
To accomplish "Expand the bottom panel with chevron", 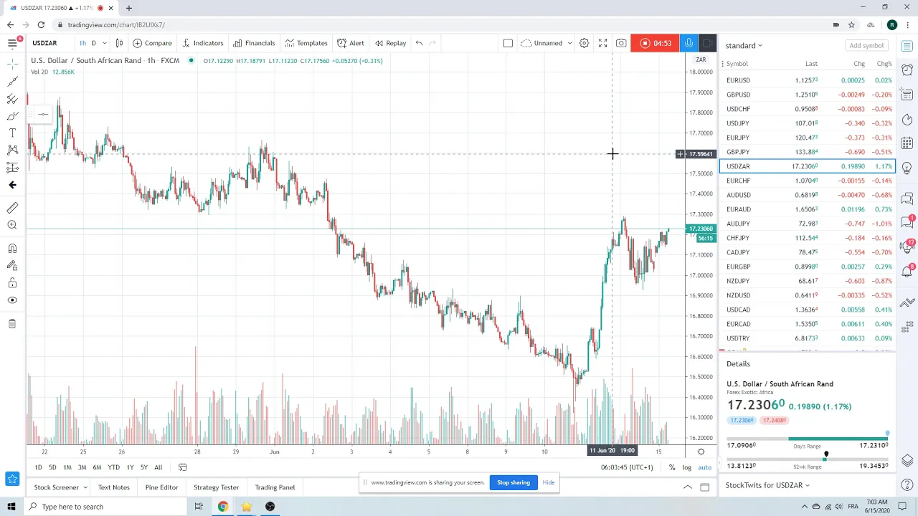I will [x=687, y=487].
